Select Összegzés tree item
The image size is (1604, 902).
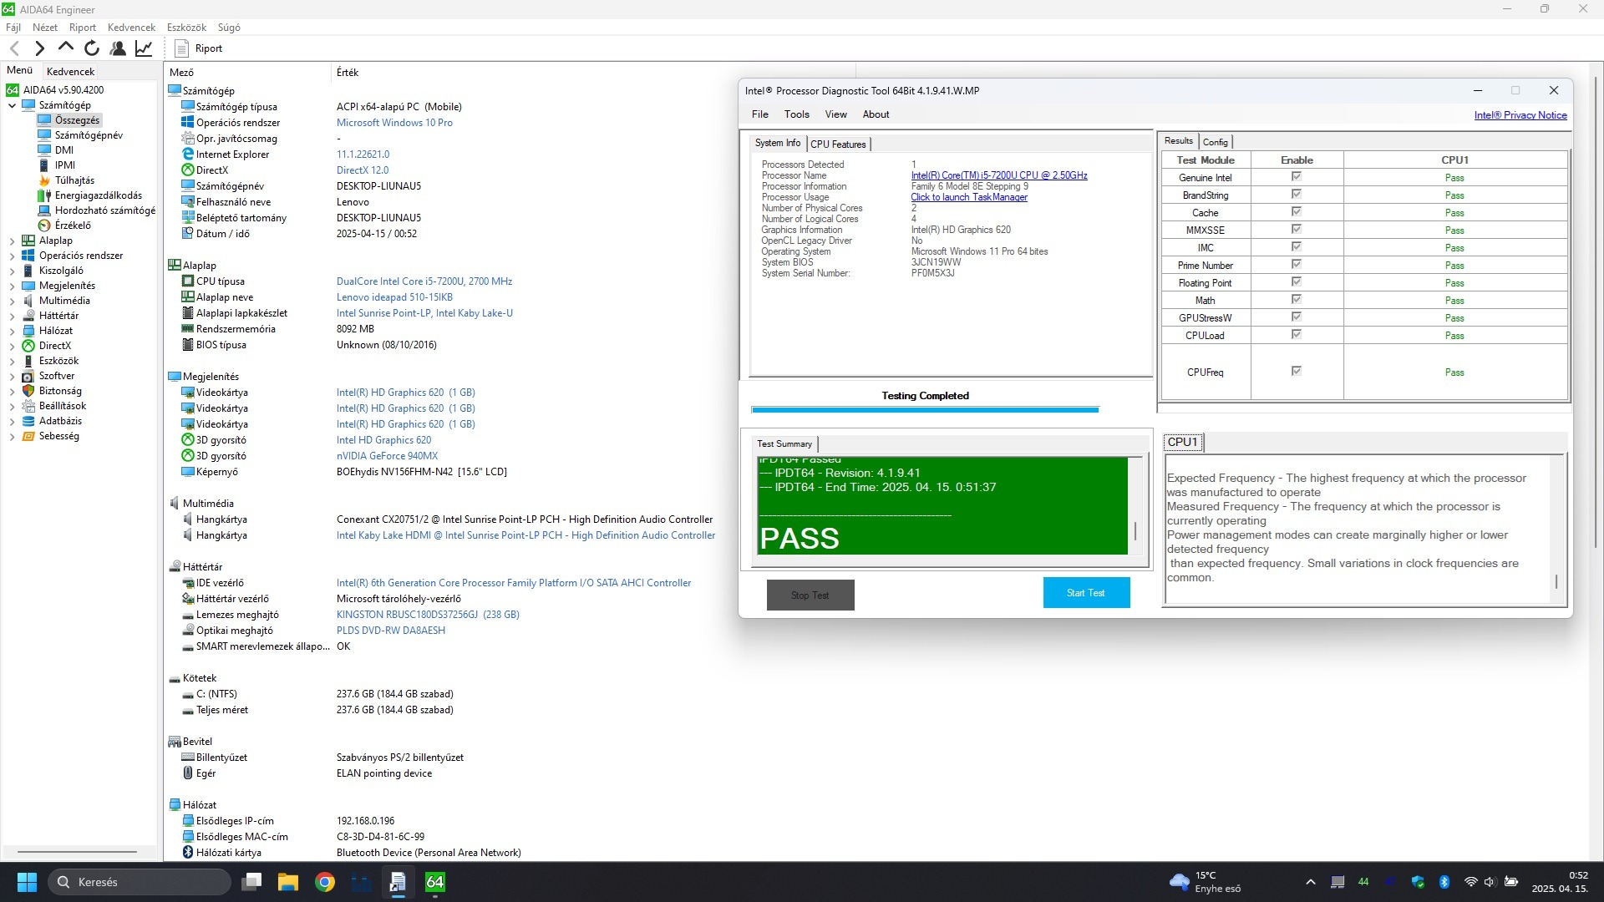[77, 120]
